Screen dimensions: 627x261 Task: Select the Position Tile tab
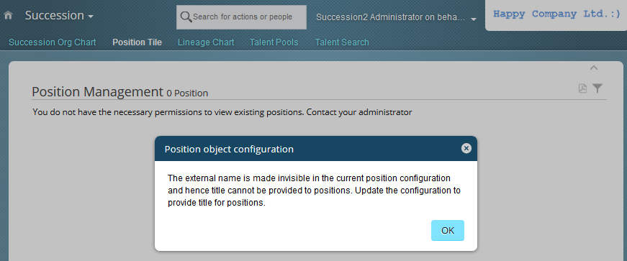137,42
